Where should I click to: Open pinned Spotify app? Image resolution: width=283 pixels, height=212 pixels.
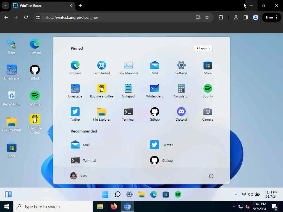pos(208,91)
